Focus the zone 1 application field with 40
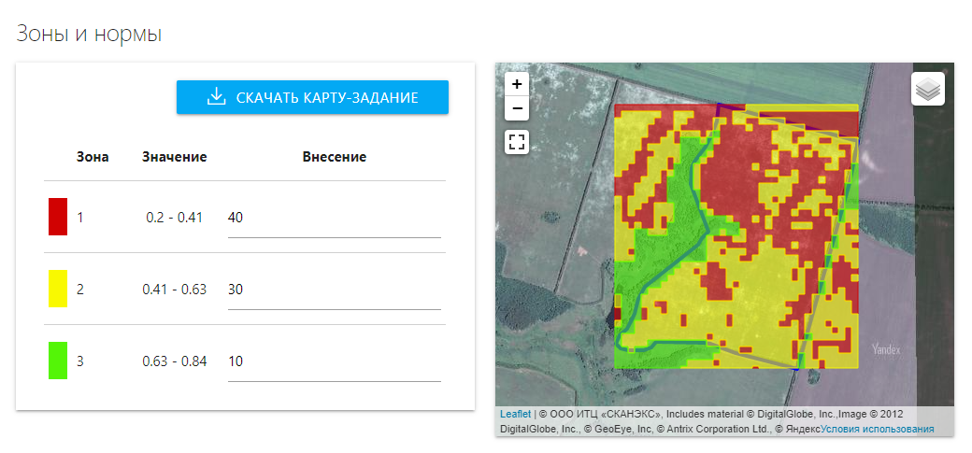The height and width of the screenshot is (453, 972). coord(334,218)
